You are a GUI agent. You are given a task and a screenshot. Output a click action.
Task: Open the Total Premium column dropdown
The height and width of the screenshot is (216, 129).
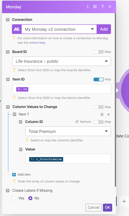[68, 131]
